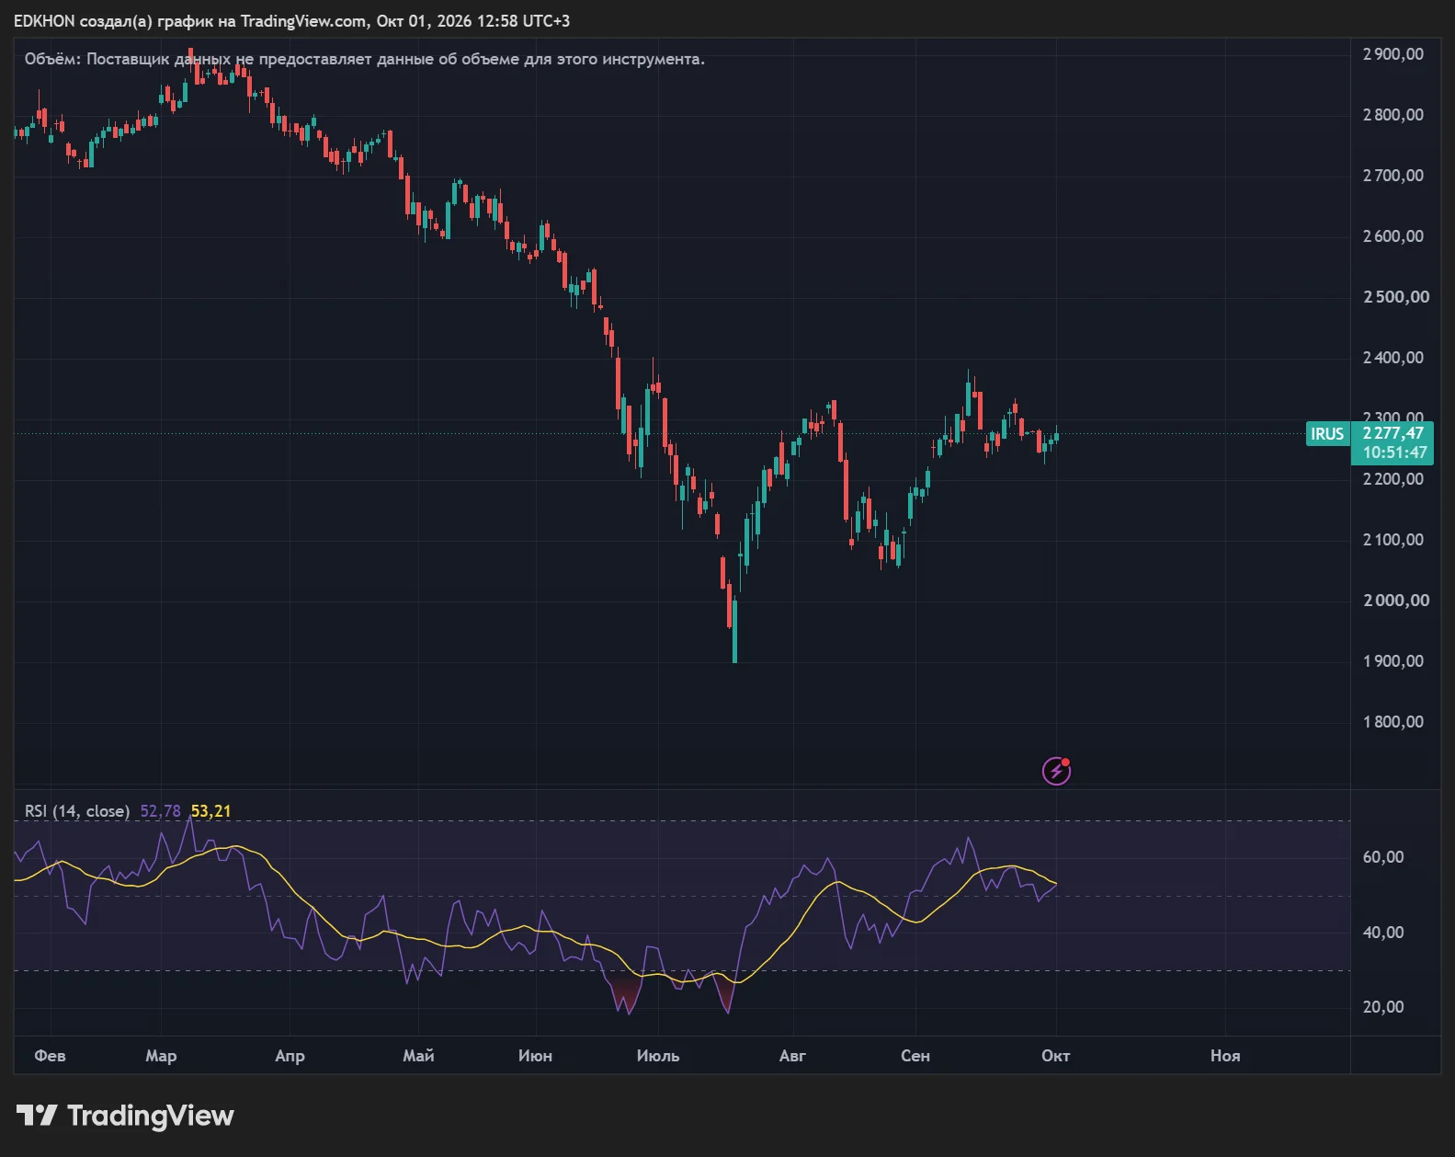The image size is (1455, 1157).
Task: Click the Июль month label on time axis
Action: coord(658,1056)
